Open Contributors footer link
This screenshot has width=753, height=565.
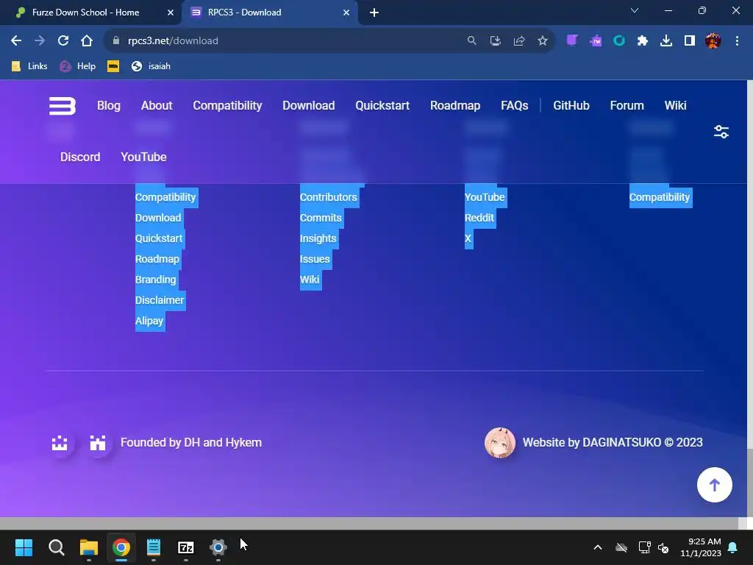coord(329,197)
